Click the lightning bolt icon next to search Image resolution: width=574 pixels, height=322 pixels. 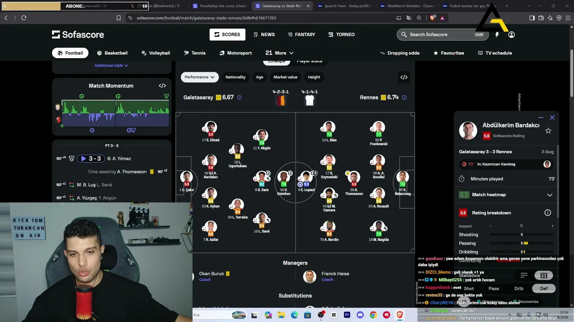pyautogui.click(x=497, y=34)
